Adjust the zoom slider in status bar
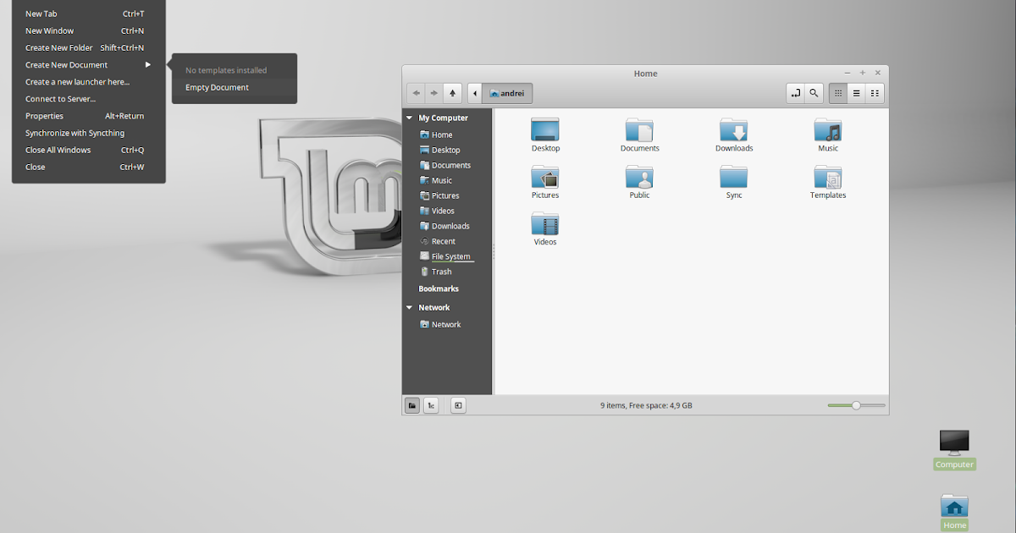1016x533 pixels. click(x=856, y=406)
